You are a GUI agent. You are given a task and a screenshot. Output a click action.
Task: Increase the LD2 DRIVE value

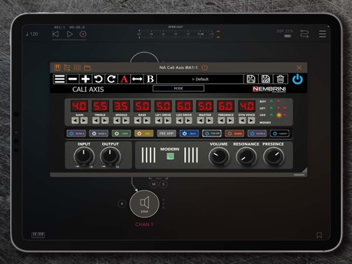[x=189, y=121]
